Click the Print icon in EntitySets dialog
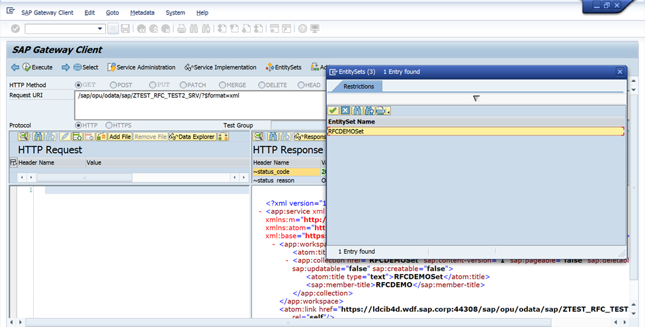Viewport: 645px width, 327px height. point(382,110)
